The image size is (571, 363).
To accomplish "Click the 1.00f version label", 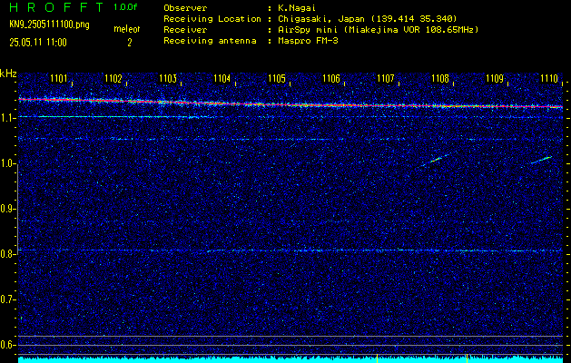I will (125, 7).
